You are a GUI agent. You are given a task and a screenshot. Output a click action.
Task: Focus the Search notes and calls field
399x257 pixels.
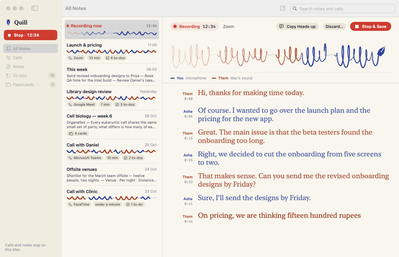pyautogui.click(x=343, y=9)
